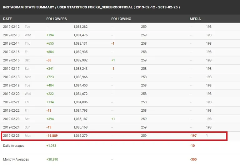
Task: Select date 2019-02-25
Action: (11, 136)
